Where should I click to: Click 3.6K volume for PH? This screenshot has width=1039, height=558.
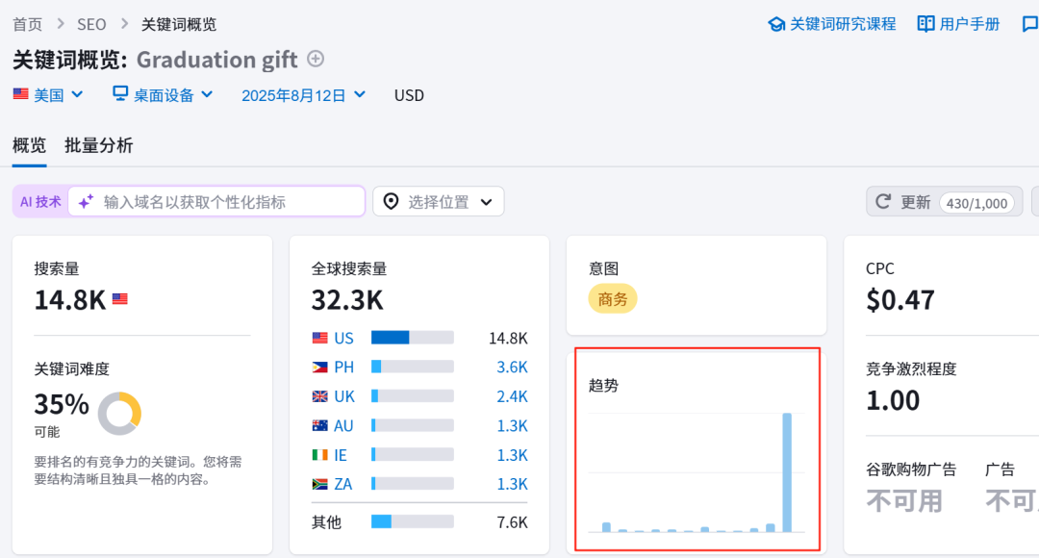[512, 368]
